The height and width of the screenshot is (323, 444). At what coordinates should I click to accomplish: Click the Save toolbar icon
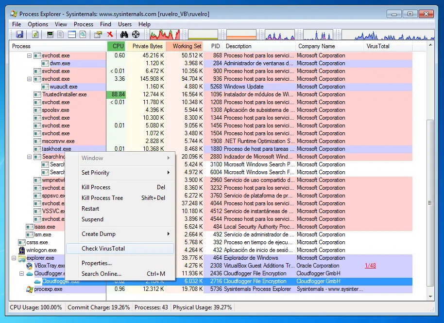pos(19,35)
